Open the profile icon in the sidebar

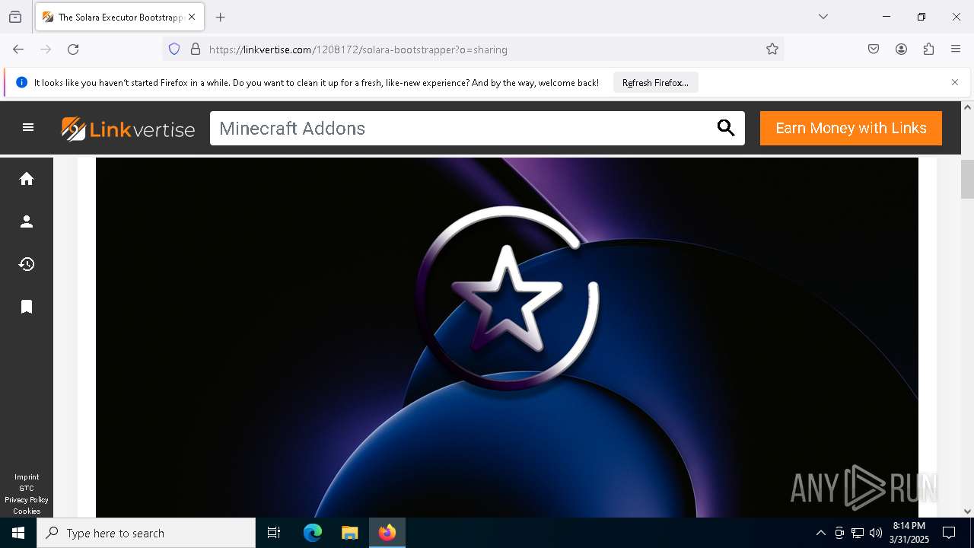27,221
